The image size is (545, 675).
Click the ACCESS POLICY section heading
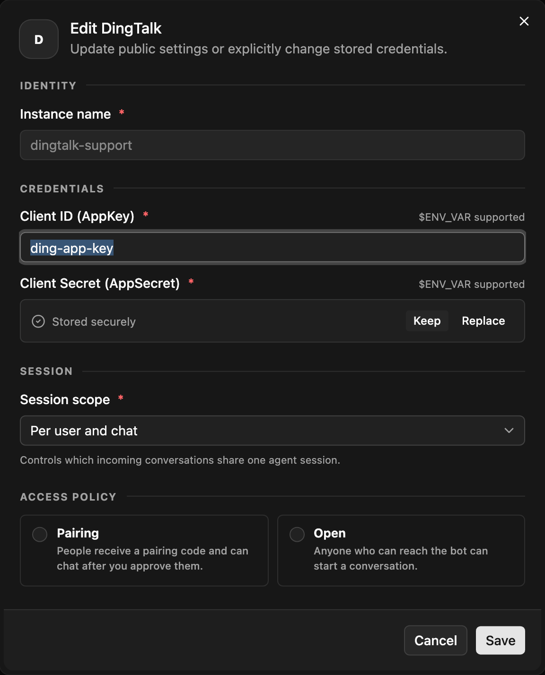[68, 497]
